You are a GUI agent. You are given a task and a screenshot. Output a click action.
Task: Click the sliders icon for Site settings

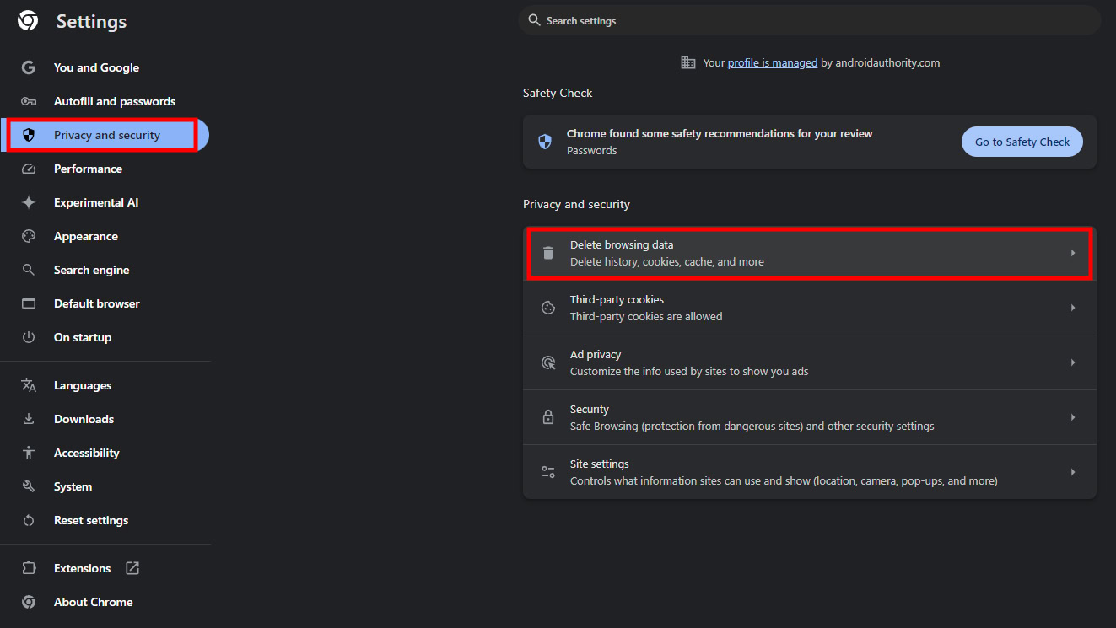(548, 472)
